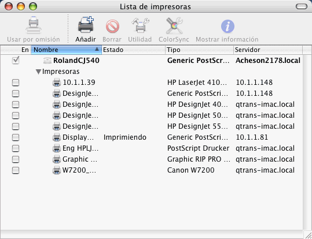
Task: Click the toolbar toggle pill in the title bar
Action: point(302,6)
